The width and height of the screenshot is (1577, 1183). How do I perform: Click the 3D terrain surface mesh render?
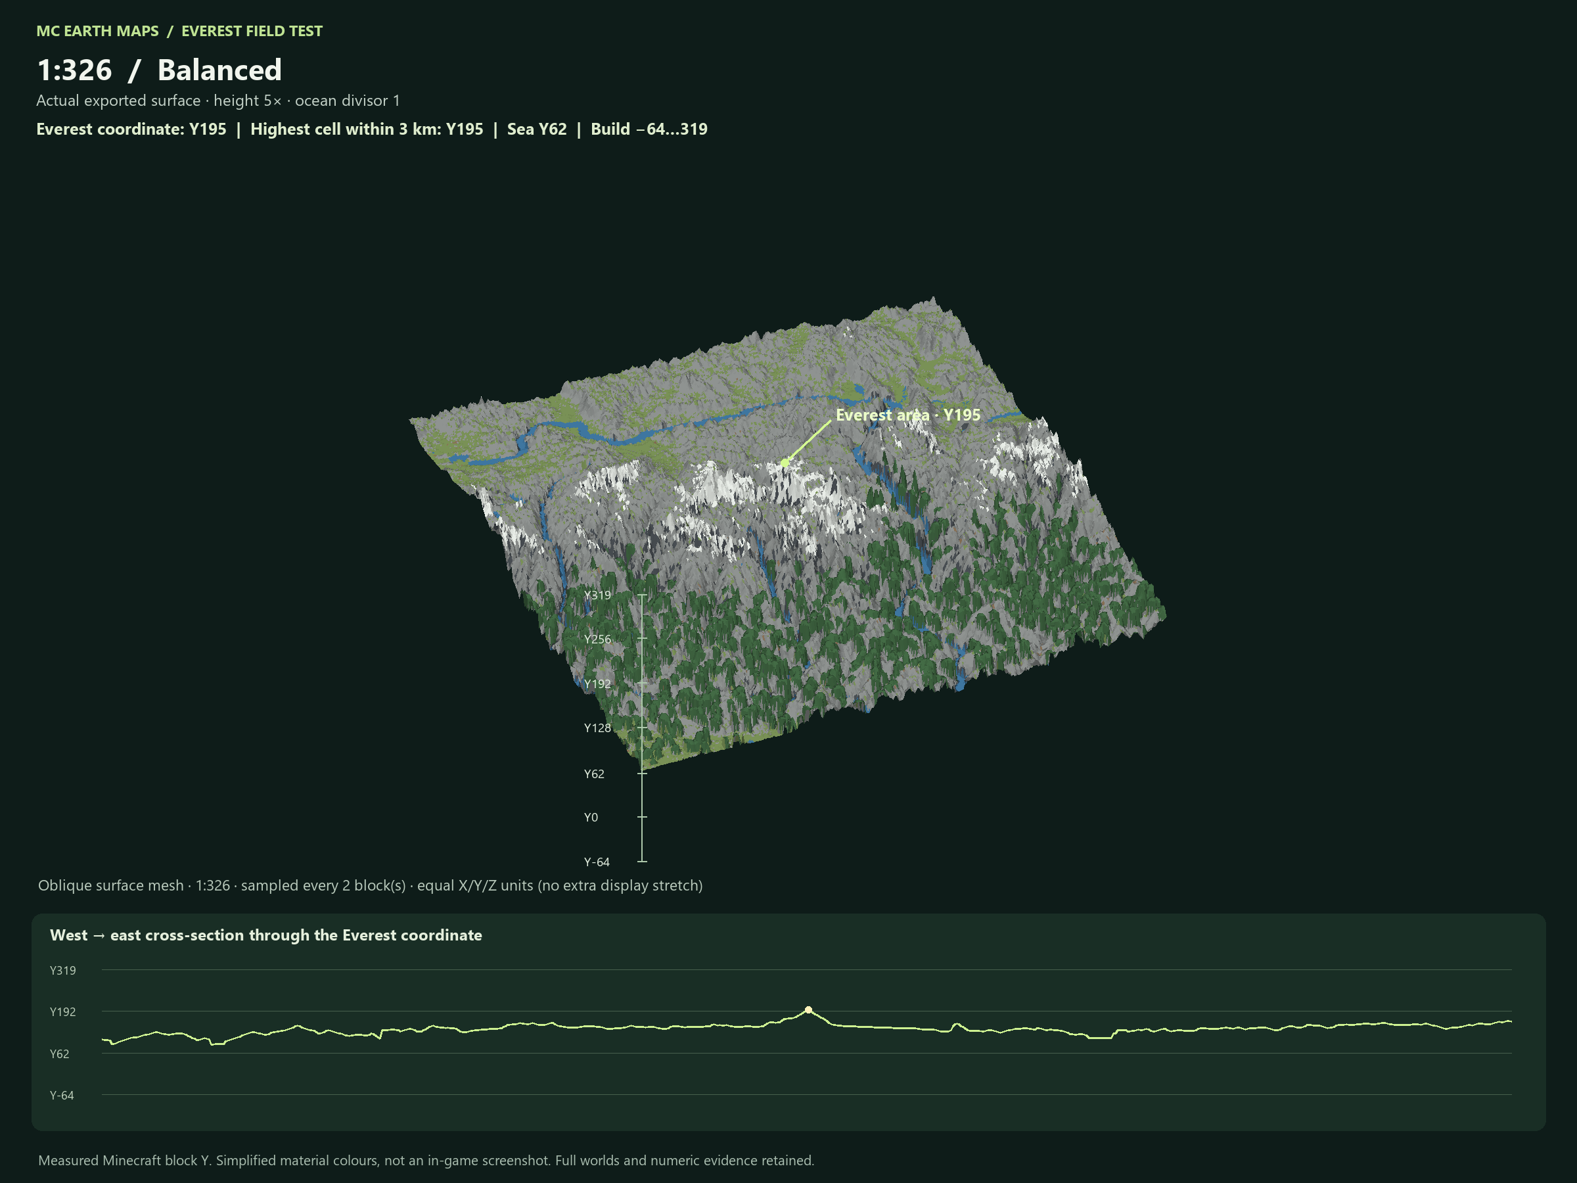(x=788, y=535)
